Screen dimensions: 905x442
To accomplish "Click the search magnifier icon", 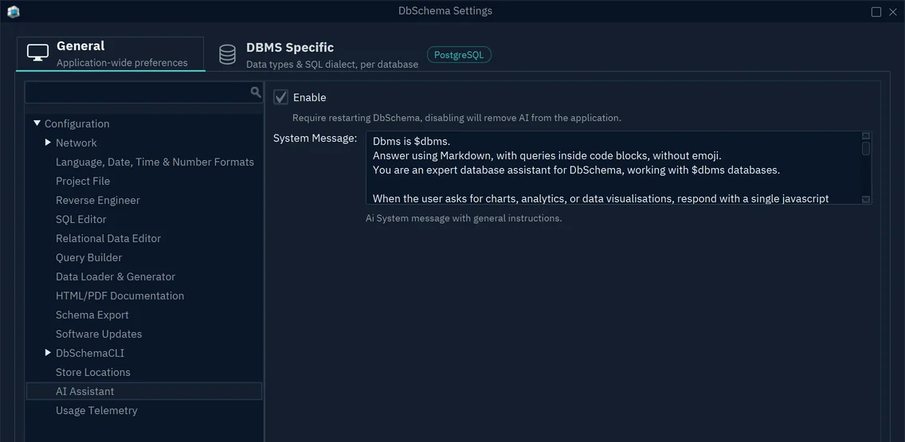I will pos(256,92).
